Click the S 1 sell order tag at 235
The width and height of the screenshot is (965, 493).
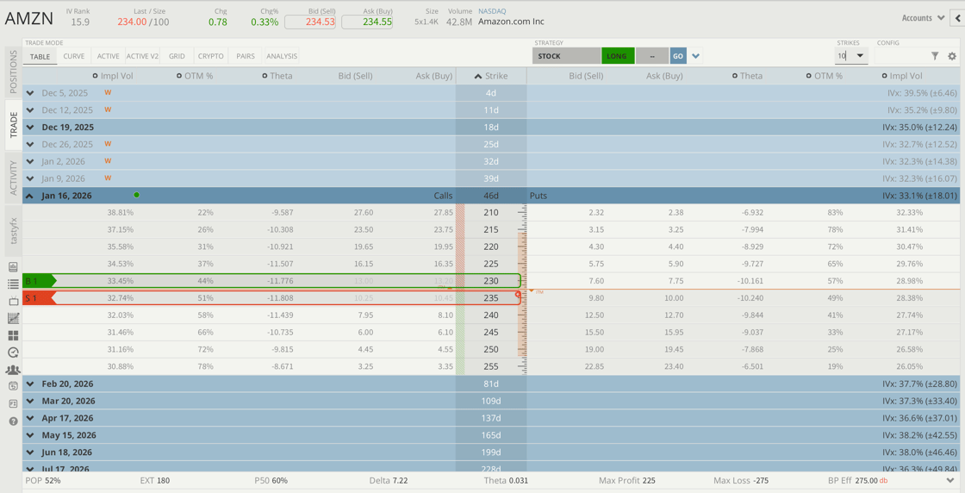[x=40, y=298]
